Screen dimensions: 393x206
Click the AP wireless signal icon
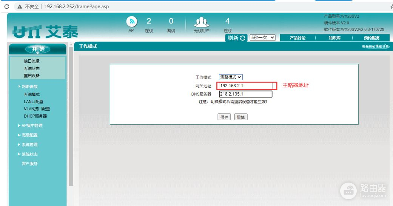tap(132, 22)
